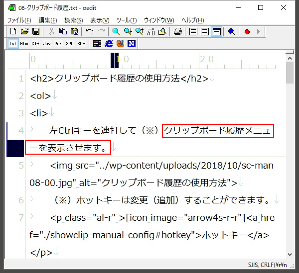Click the New file icon

13,32
